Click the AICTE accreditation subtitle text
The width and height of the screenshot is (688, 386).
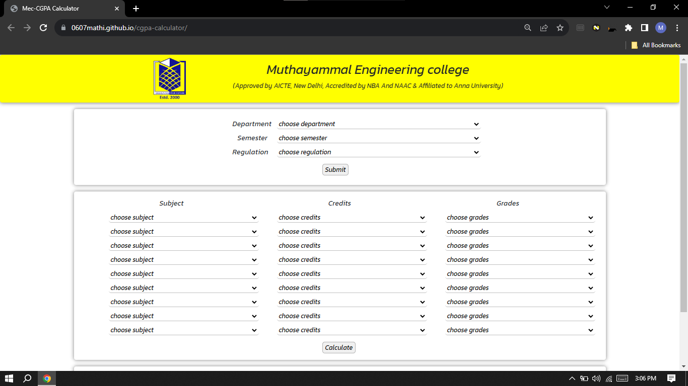pyautogui.click(x=368, y=86)
